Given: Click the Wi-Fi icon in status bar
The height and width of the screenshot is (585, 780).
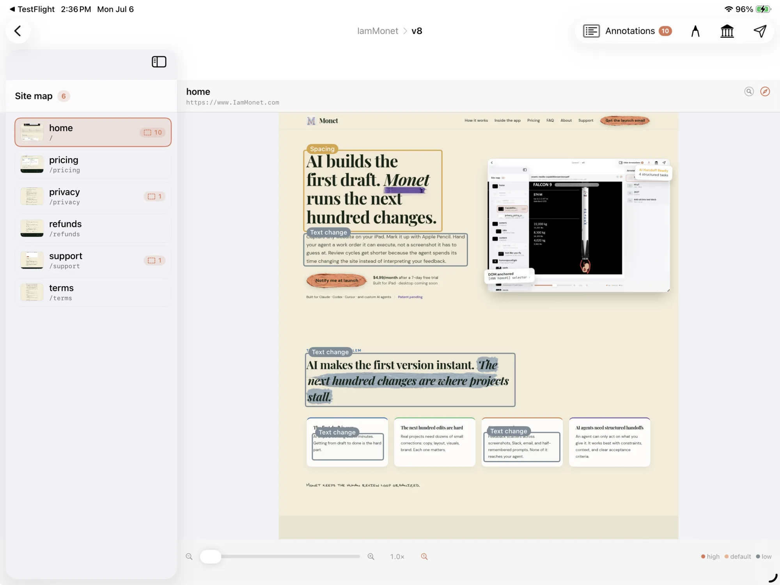Looking at the screenshot, I should coord(729,9).
